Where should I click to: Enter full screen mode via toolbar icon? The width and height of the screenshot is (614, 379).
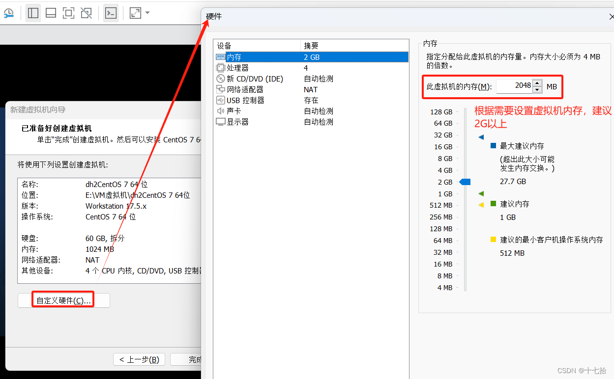[68, 13]
